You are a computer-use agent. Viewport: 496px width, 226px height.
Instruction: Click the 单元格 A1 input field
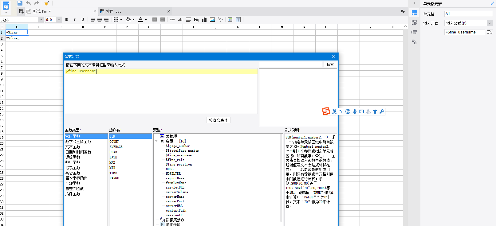tap(469, 14)
